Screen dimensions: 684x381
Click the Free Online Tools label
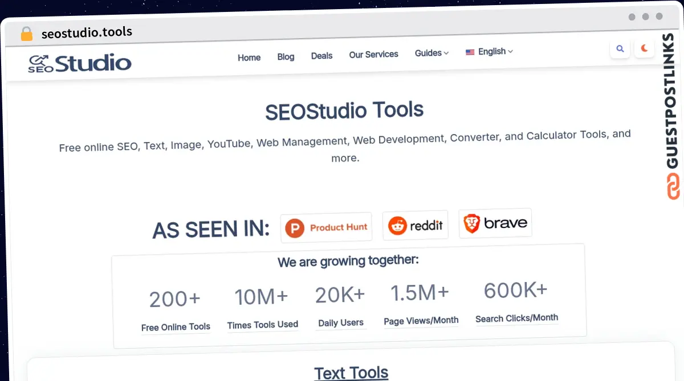pyautogui.click(x=176, y=327)
